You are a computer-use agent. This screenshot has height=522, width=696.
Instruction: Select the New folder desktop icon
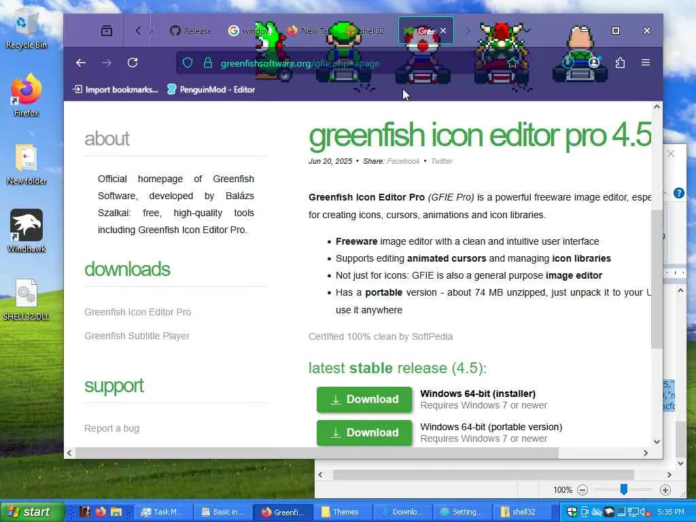tap(27, 164)
